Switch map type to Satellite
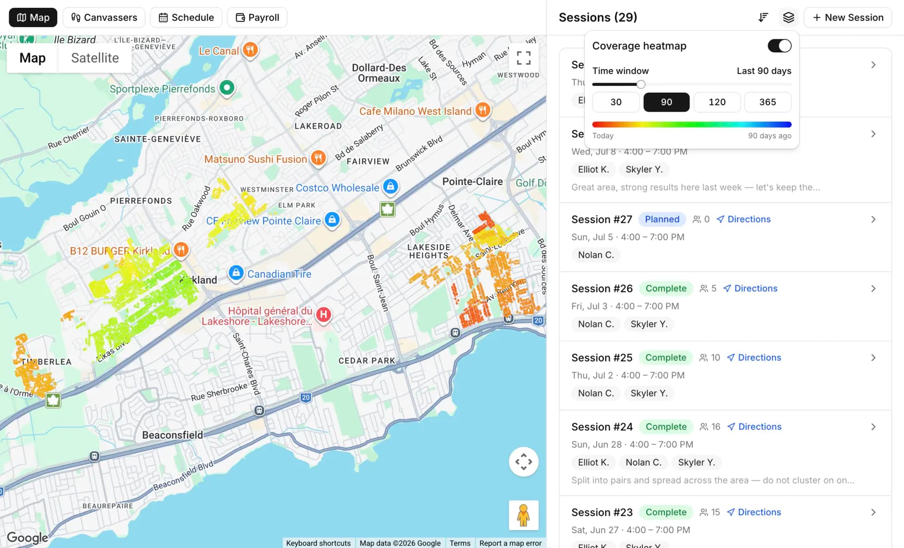Image resolution: width=904 pixels, height=548 pixels. (95, 58)
